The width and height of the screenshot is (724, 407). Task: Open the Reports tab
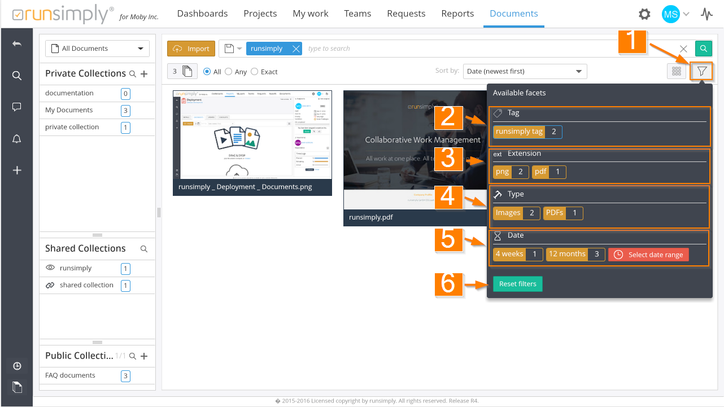[457, 14]
